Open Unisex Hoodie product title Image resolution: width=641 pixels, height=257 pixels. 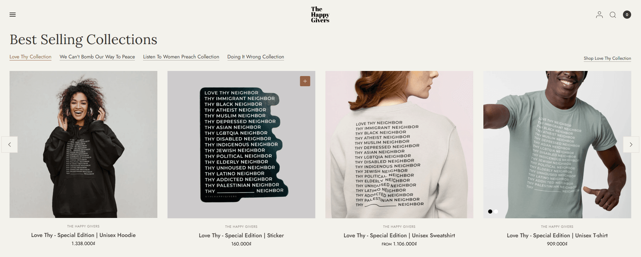pos(83,235)
